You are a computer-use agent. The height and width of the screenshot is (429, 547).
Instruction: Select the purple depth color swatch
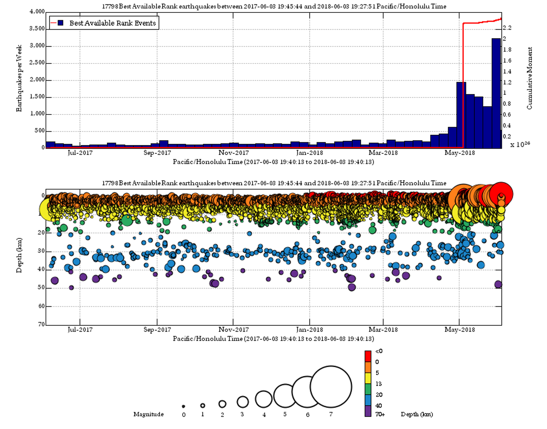(368, 411)
